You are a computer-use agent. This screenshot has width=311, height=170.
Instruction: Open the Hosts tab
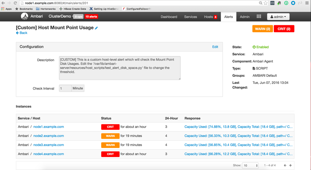pyautogui.click(x=209, y=17)
